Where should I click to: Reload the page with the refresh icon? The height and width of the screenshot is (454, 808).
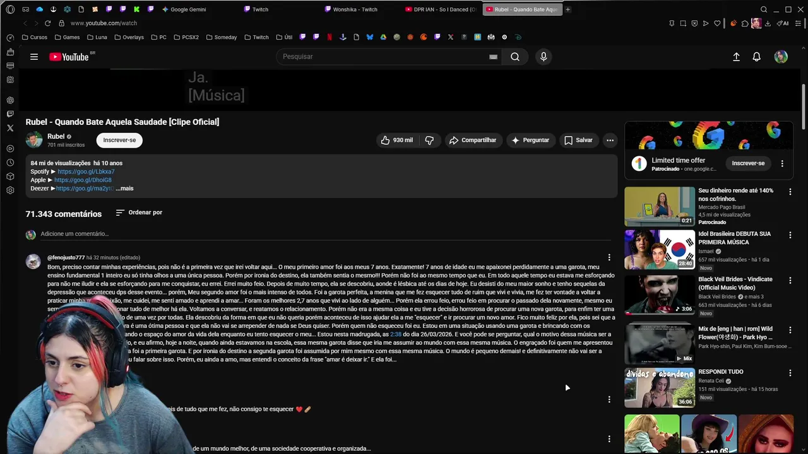tap(47, 23)
